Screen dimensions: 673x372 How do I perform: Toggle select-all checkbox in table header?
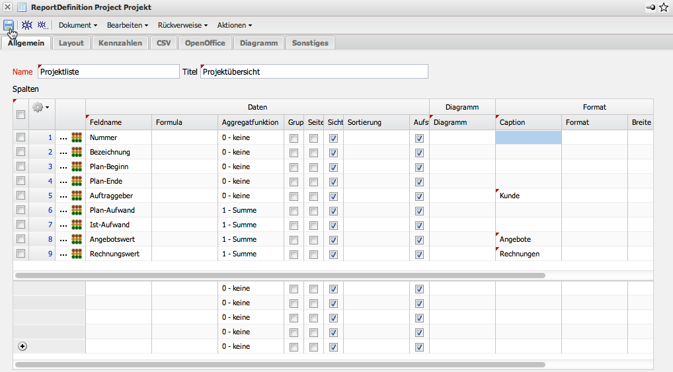21,114
